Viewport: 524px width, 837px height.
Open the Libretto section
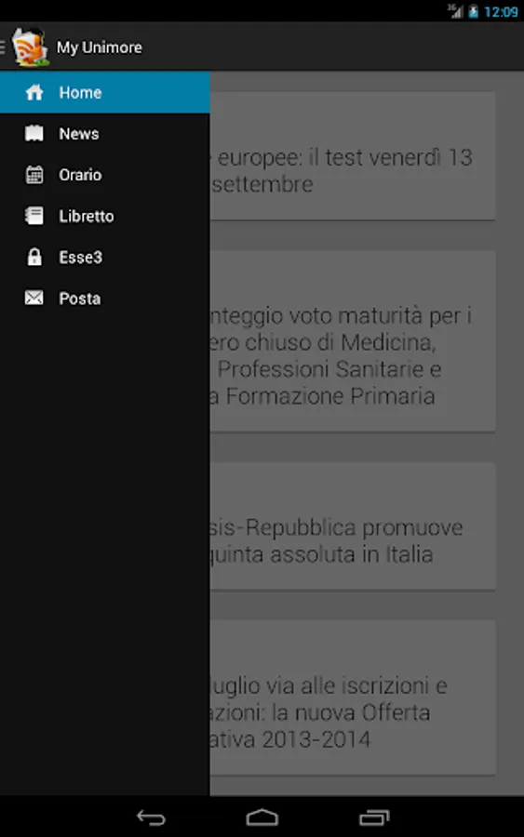(104, 216)
